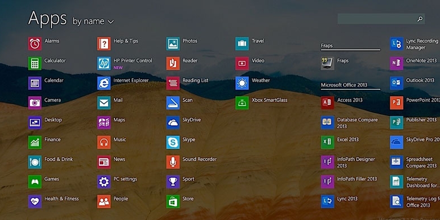Image resolution: width=440 pixels, height=220 pixels.
Task: Launch the Games app icon
Action: 35,182
